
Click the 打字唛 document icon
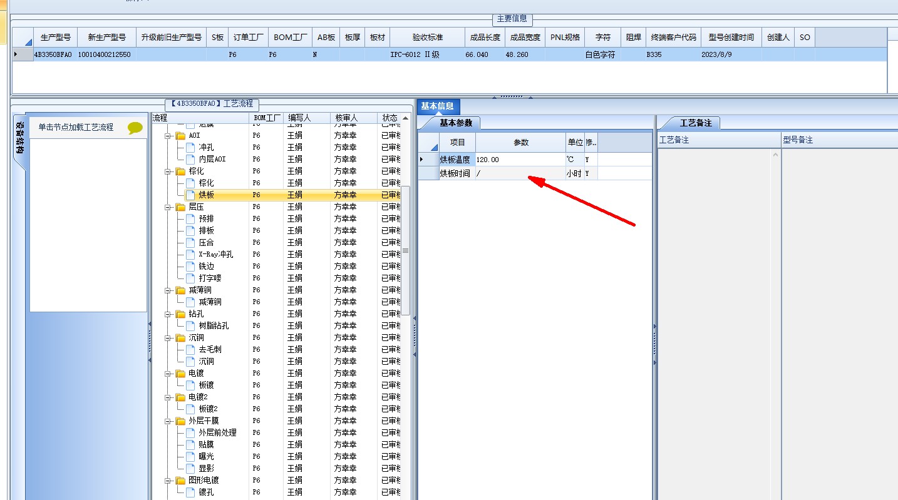pyautogui.click(x=190, y=278)
